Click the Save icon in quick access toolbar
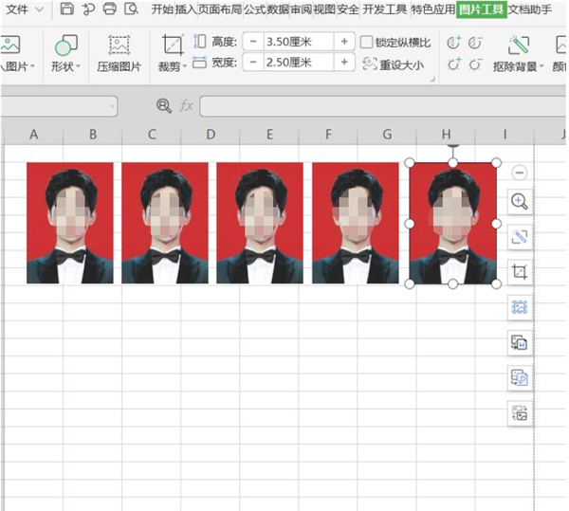The width and height of the screenshot is (569, 511). (x=66, y=9)
